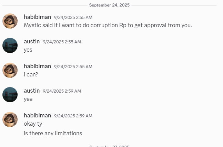Screen dimensions: 223x147
Task: Select the timestamp on habibiman's "okay ty" message
Action: 73,116
